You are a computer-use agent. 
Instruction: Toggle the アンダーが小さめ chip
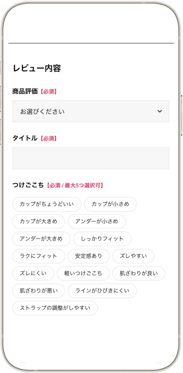click(97, 221)
